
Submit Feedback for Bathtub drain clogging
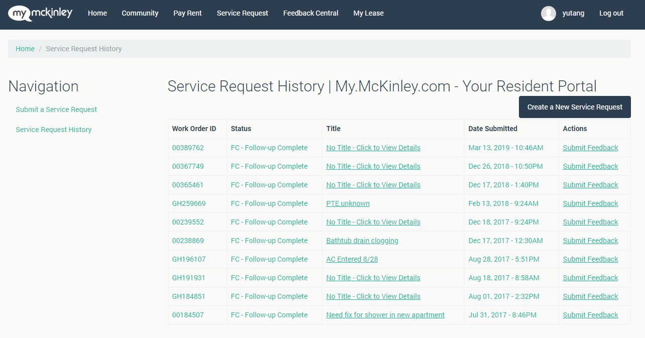[590, 241]
